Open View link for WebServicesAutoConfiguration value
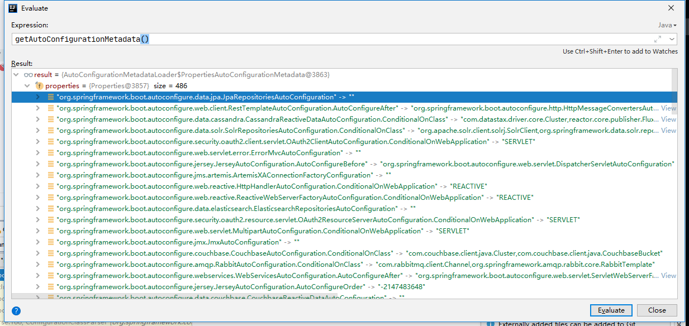The image size is (689, 326). pyautogui.click(x=668, y=276)
